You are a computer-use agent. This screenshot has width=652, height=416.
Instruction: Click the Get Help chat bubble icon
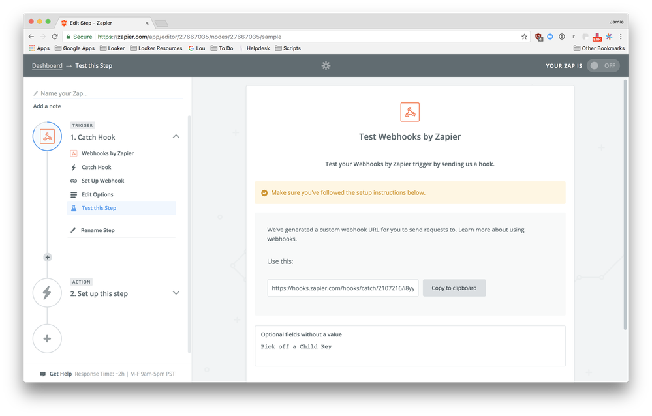(42, 374)
